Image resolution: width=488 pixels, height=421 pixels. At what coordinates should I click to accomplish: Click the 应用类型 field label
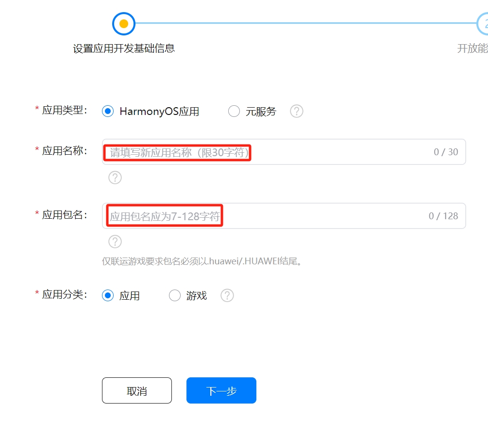click(x=64, y=110)
